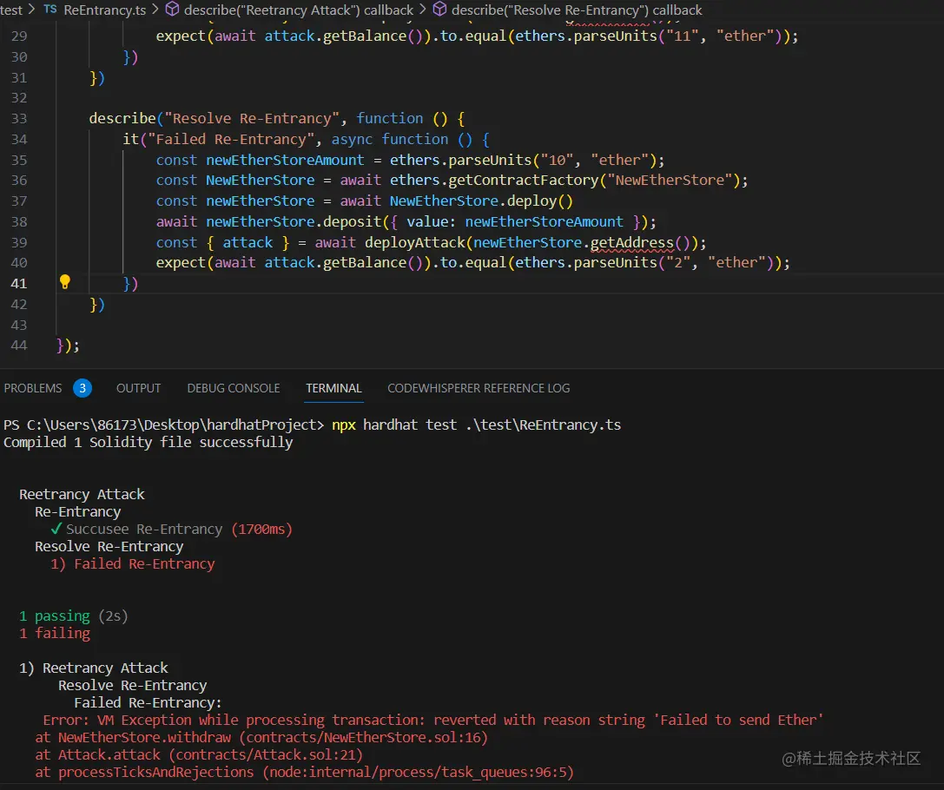Click the contracts/NewEtherStore.sol:16 link in terminal

coord(364,738)
